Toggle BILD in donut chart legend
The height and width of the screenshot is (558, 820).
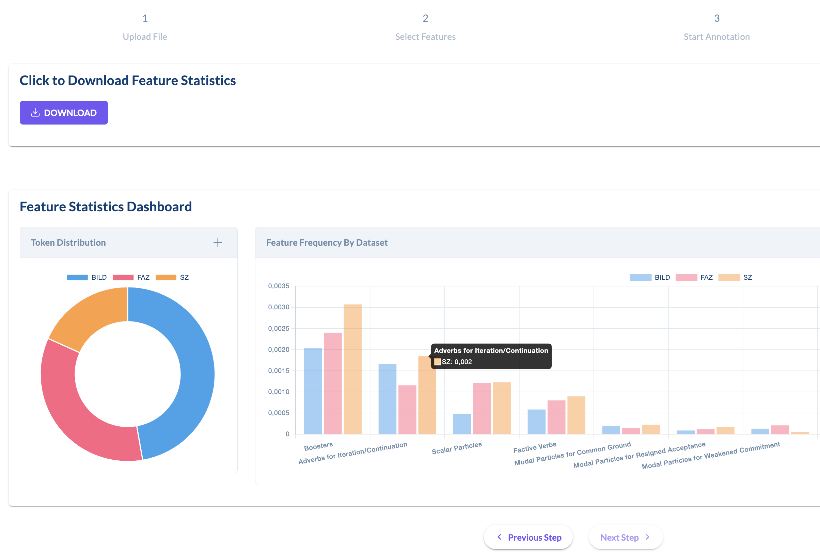pos(87,277)
